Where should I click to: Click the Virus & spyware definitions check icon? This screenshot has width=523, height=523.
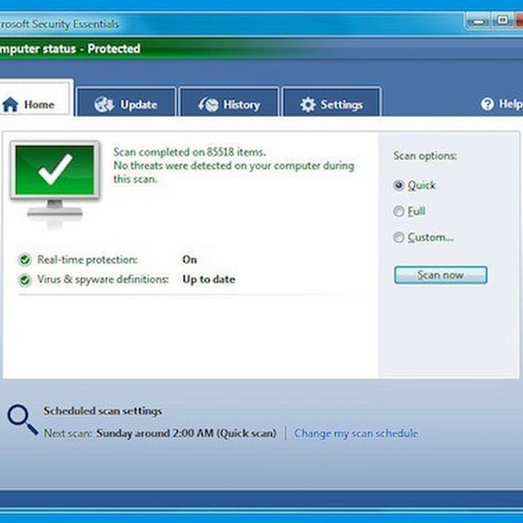(x=25, y=280)
